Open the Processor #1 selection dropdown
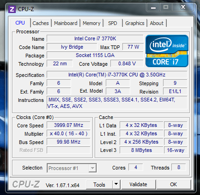This screenshot has width=200, height=195. pos(72,168)
